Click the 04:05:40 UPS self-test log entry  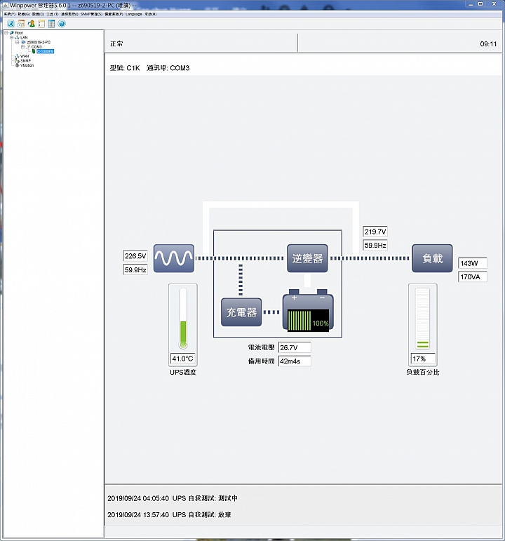pyautogui.click(x=173, y=498)
